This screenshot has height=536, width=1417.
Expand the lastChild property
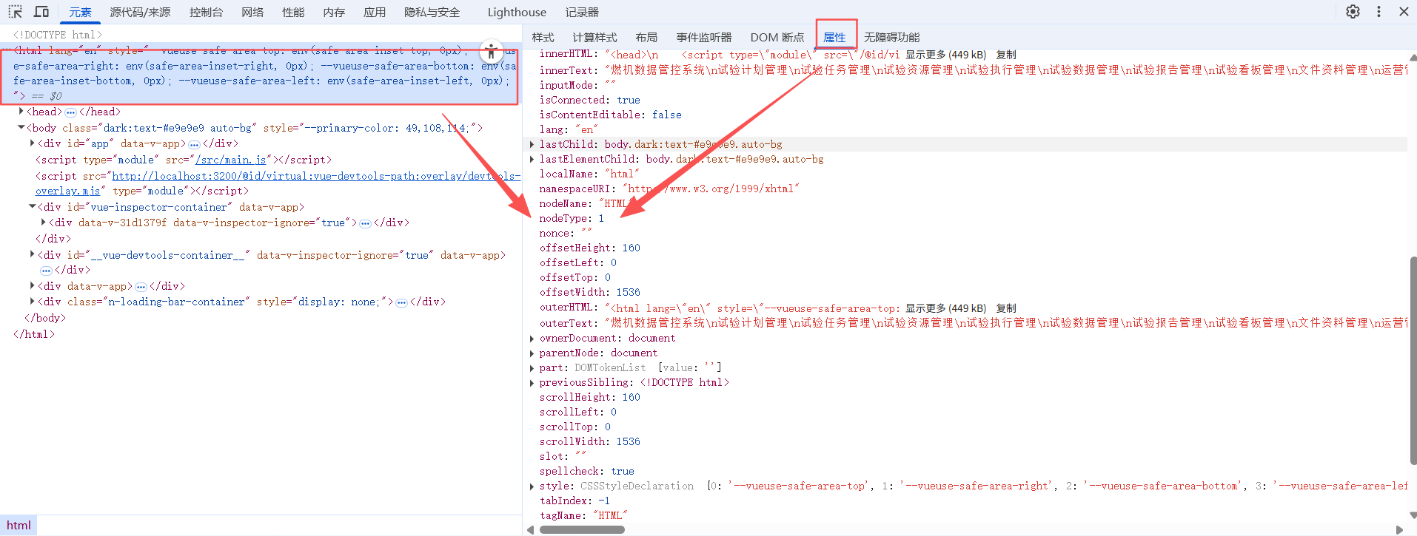[532, 144]
